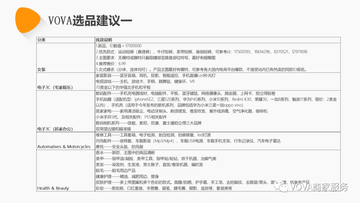
Task: Click the line "健康护理——精油、减肥周边、塑身"
Action: point(127,177)
